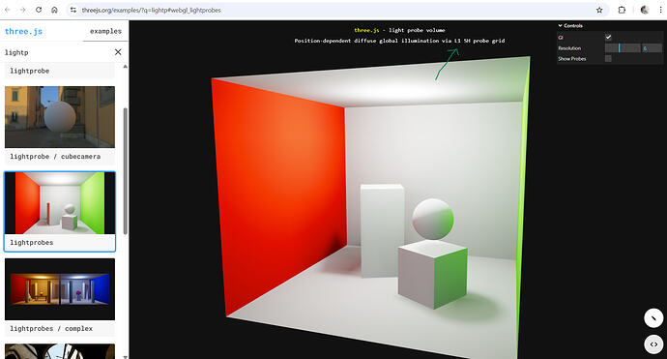Viewport: 667px width, 359px height.
Task: Open the browser profile avatar
Action: pos(645,10)
